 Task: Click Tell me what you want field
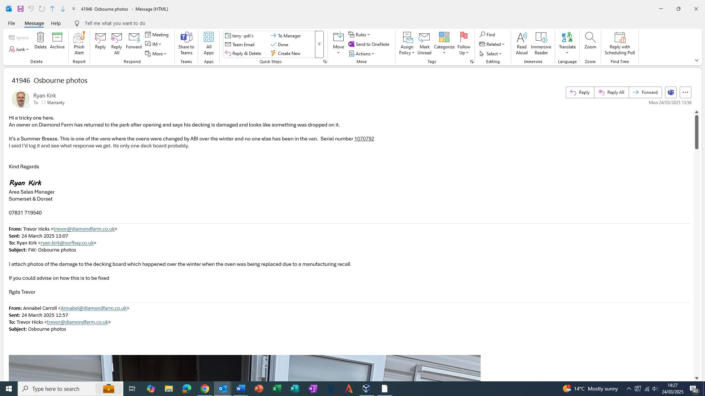[115, 23]
